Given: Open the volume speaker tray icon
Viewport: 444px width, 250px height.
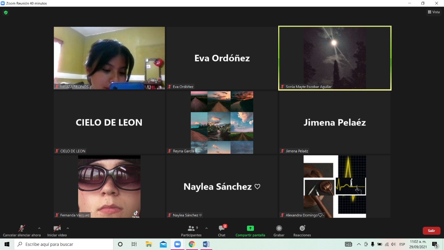Looking at the screenshot, I should (x=393, y=244).
